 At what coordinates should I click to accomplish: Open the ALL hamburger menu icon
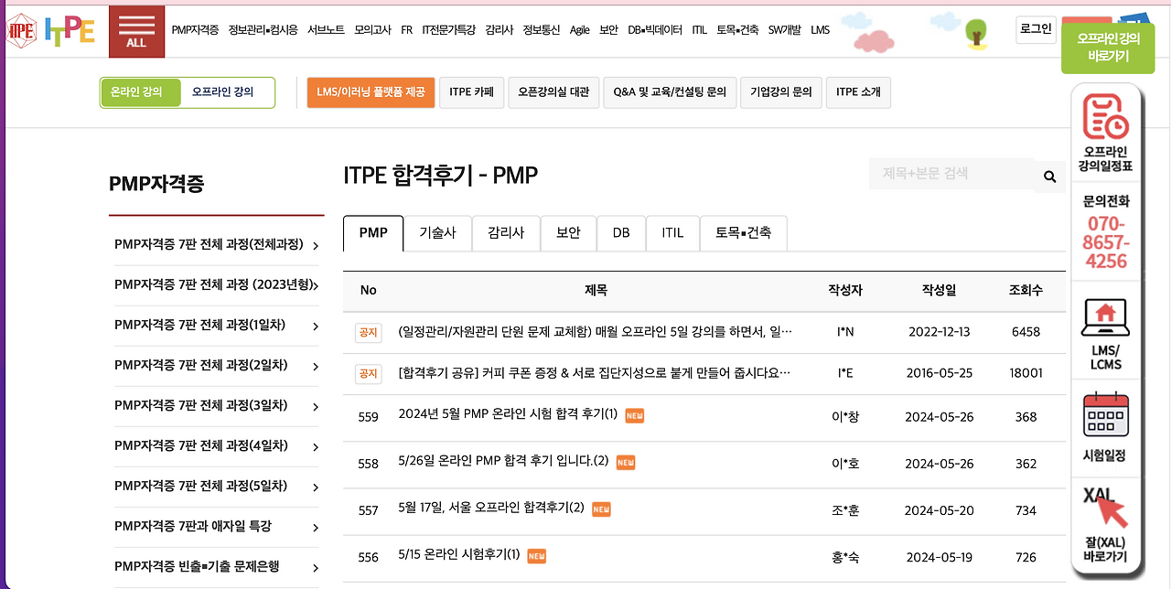136,27
